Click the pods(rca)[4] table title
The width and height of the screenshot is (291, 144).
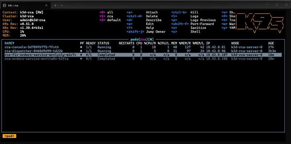click(142, 40)
